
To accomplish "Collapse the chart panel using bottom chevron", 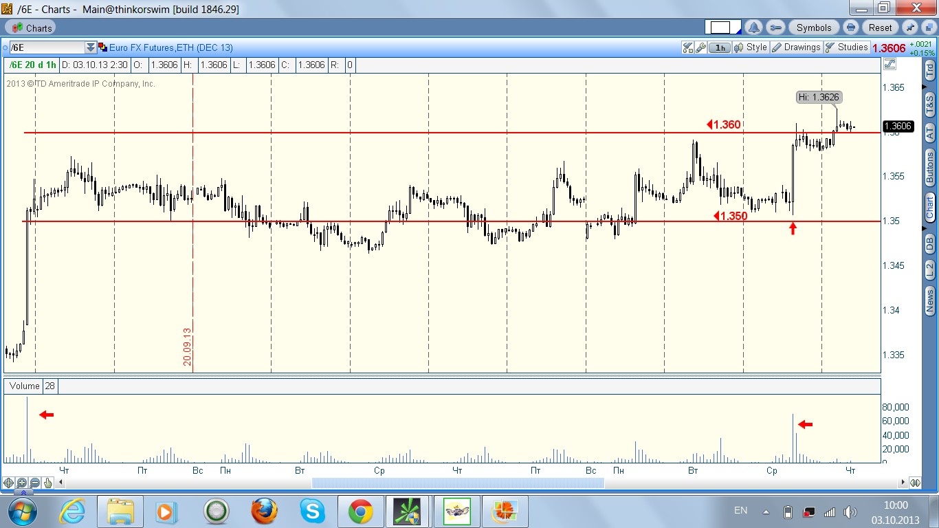I will [23, 492].
